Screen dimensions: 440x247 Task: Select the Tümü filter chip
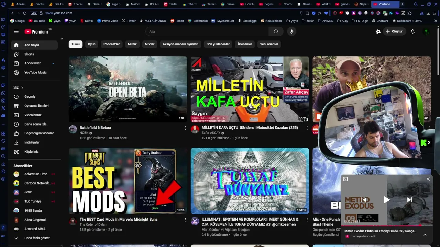click(x=76, y=44)
